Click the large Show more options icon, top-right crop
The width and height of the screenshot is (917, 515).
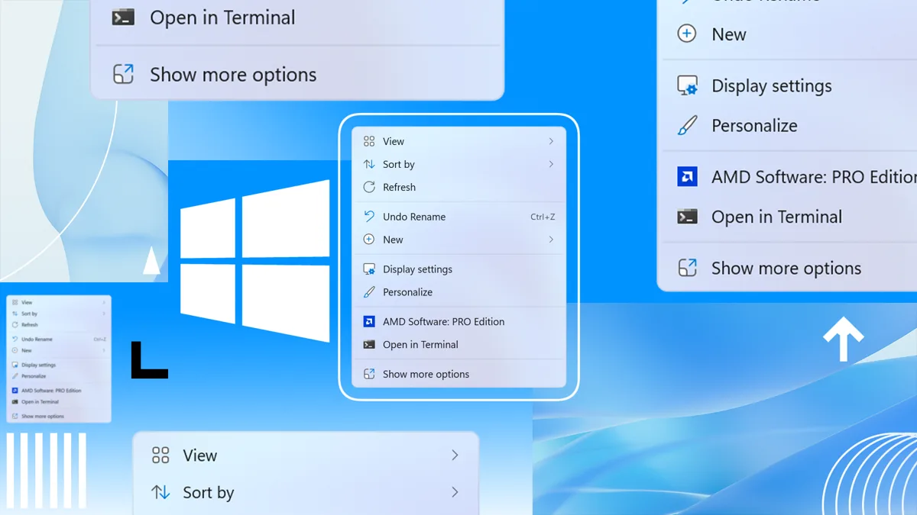pyautogui.click(x=687, y=268)
